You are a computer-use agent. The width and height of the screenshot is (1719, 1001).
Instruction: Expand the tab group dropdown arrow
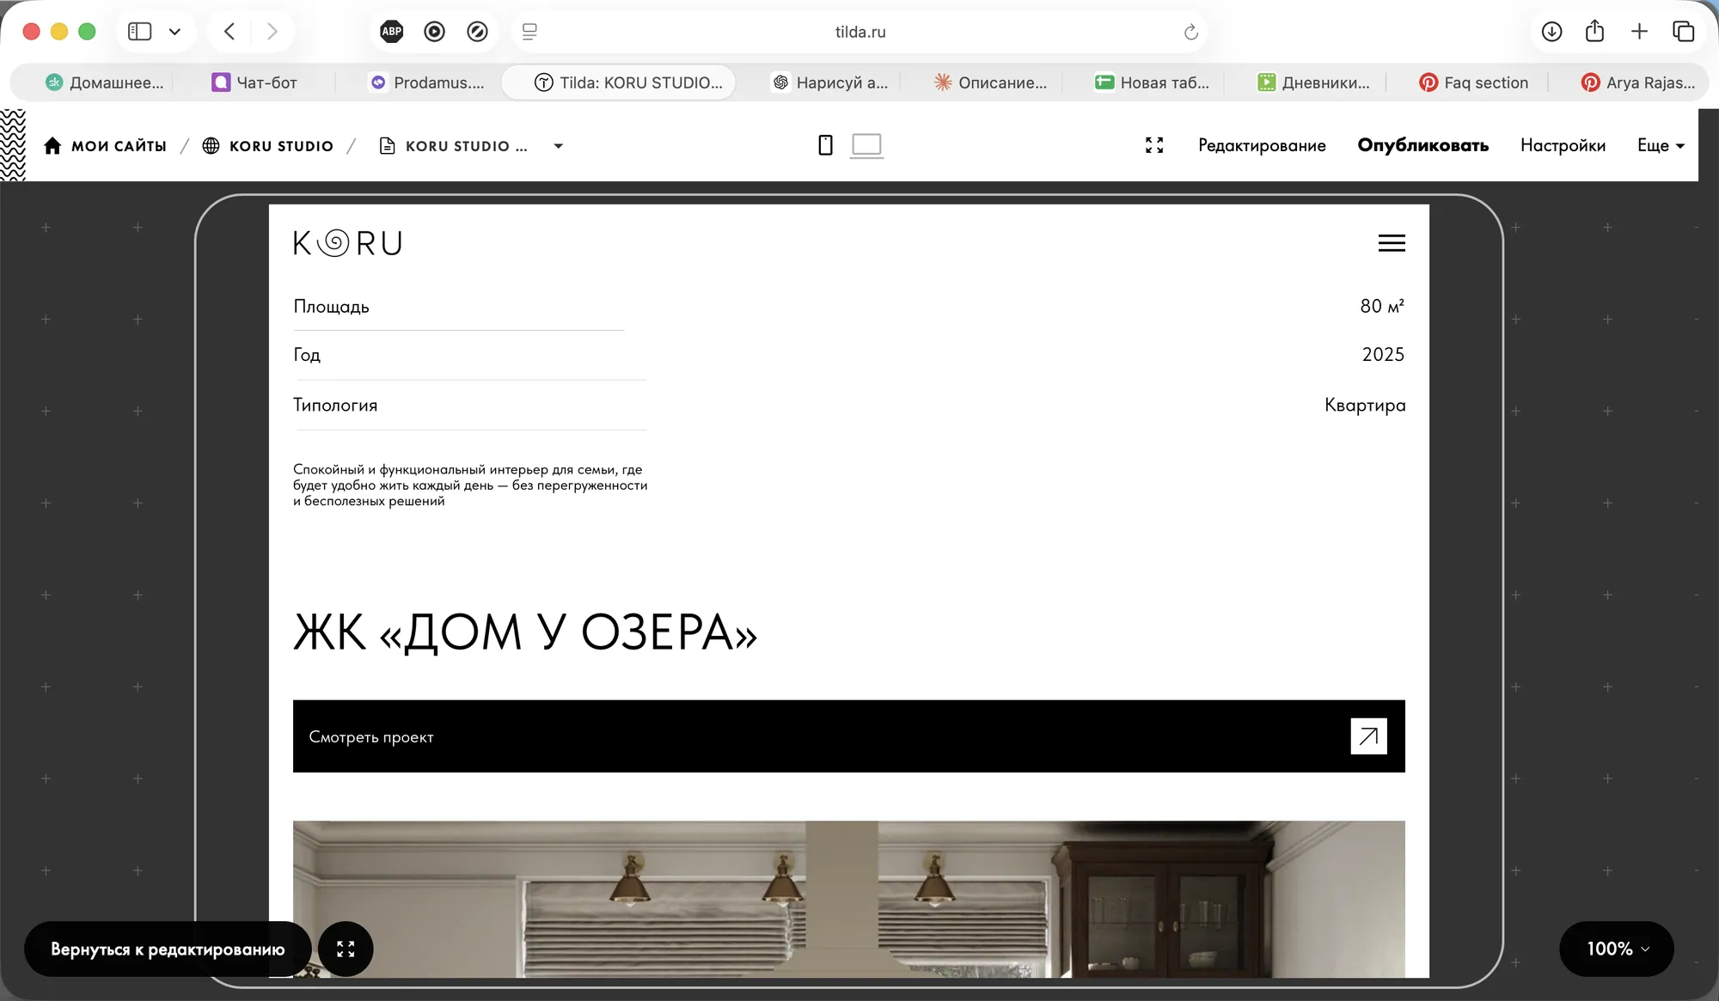point(174,32)
